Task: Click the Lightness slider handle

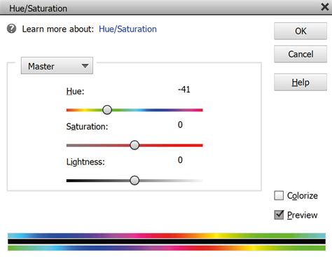Action: tap(134, 181)
